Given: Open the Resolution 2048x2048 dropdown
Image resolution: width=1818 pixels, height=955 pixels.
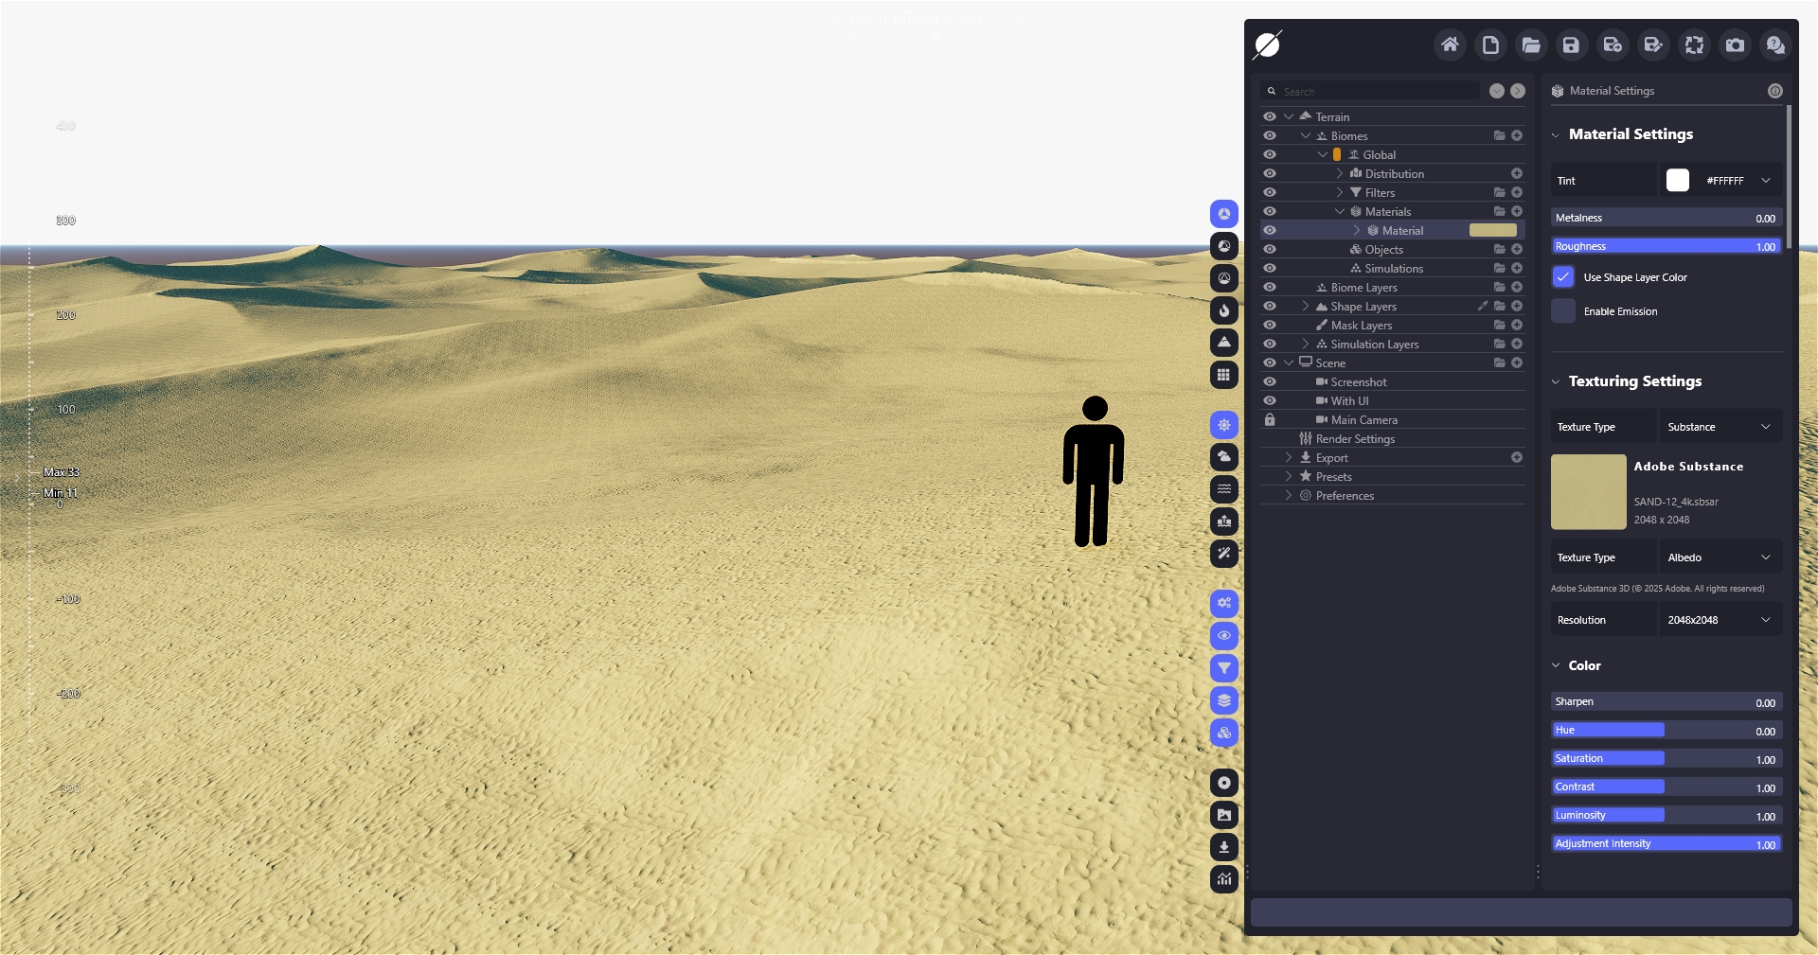Looking at the screenshot, I should [x=1719, y=620].
